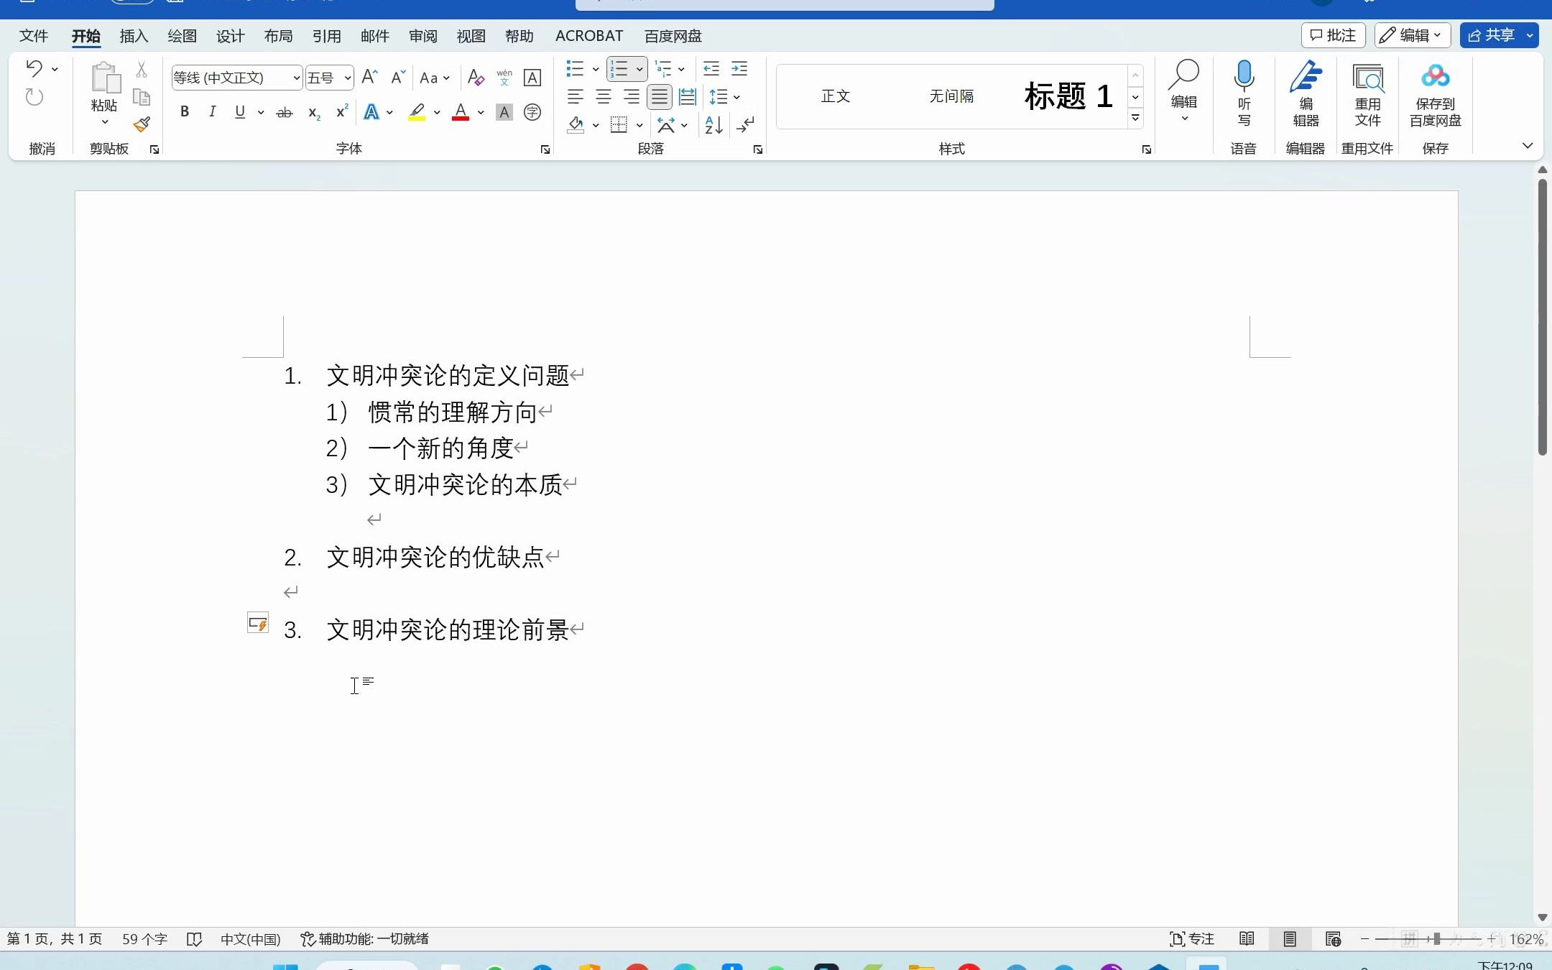Increase font size with the A^ icon
Viewport: 1552px width, 970px height.
coord(369,77)
